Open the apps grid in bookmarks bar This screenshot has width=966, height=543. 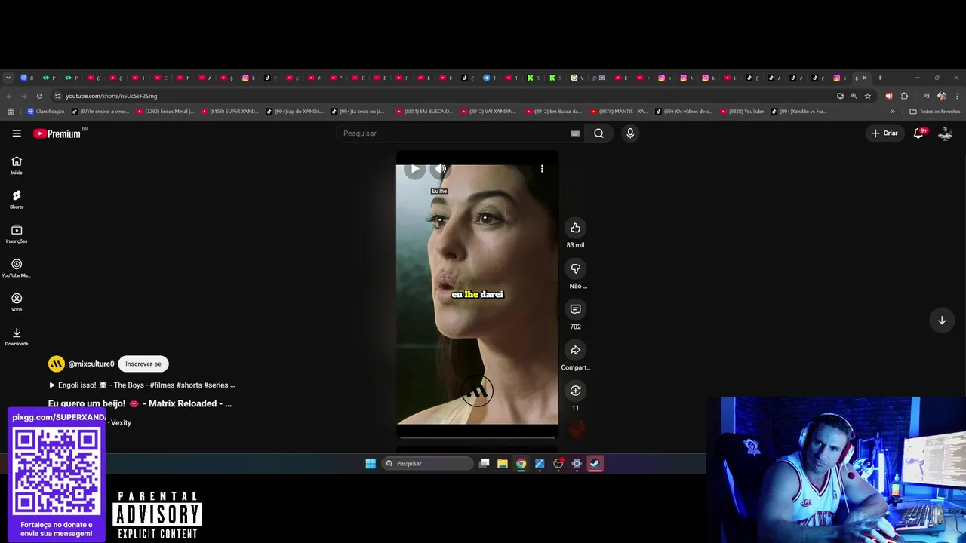(11, 112)
